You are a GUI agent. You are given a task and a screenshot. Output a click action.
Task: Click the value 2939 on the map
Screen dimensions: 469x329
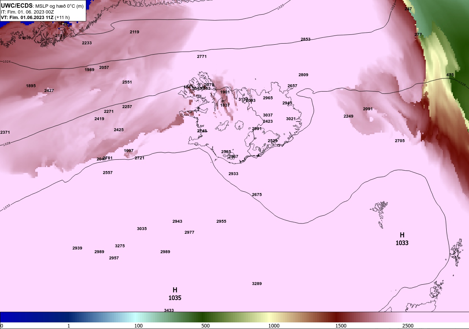click(77, 248)
